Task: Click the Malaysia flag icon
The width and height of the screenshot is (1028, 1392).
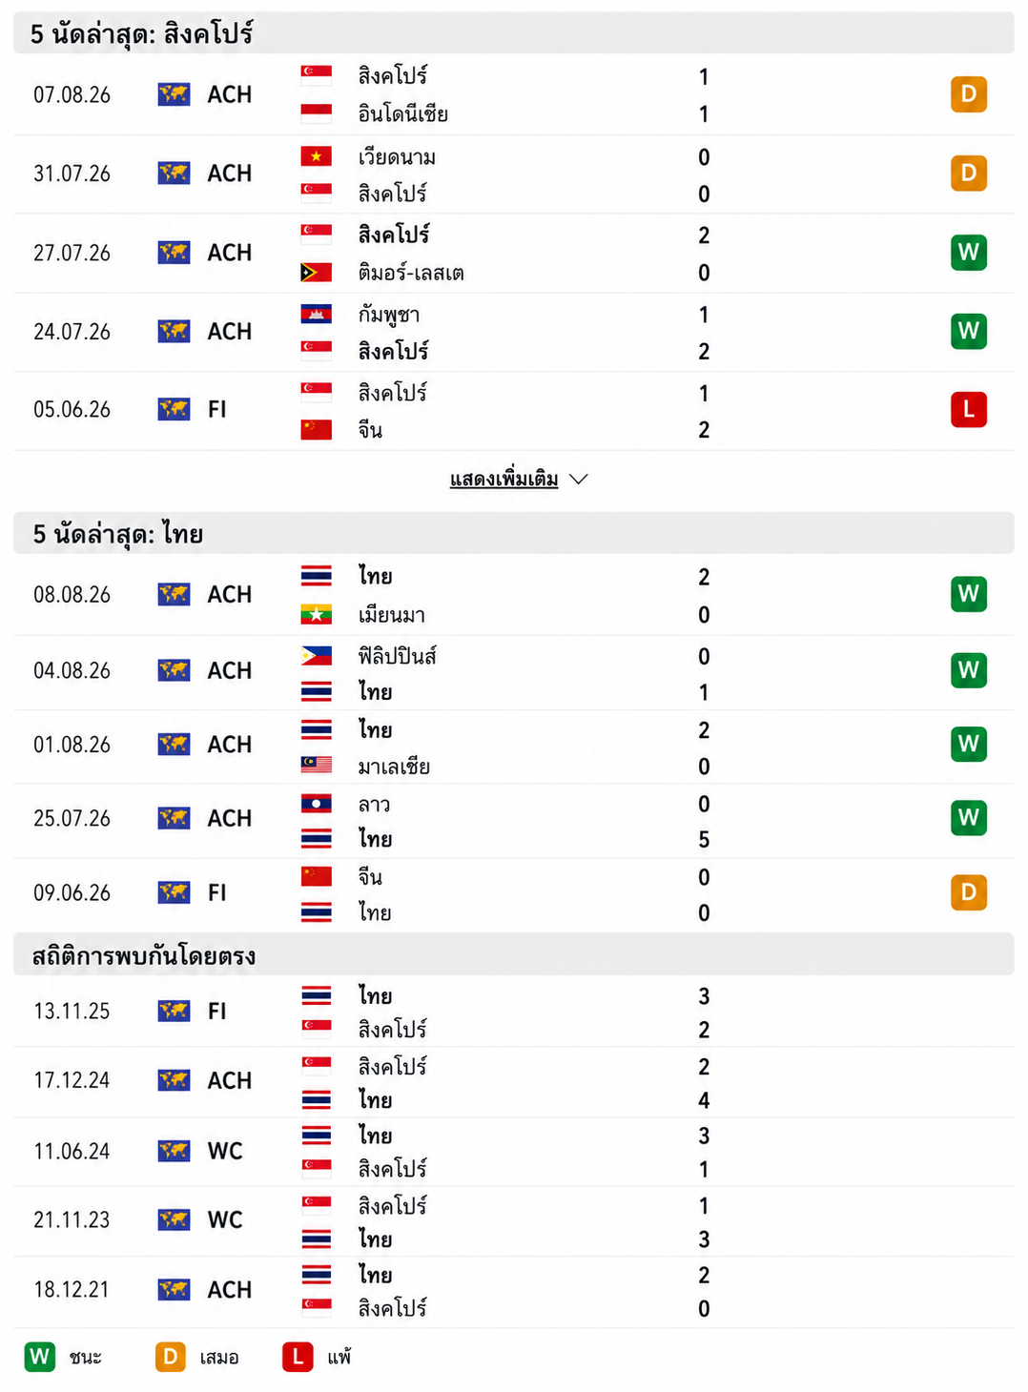Action: 316,766
